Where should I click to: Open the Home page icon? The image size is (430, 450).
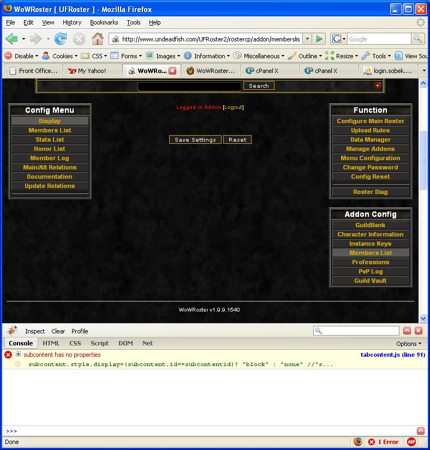[x=98, y=39]
